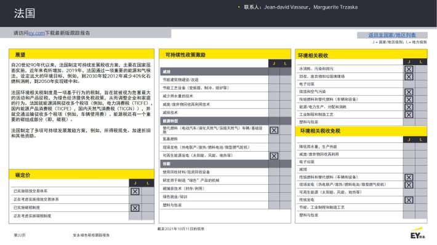This screenshot has width=437, height=245.
Task: Click the 减少用水量的技术 row label
Action: click(x=178, y=96)
